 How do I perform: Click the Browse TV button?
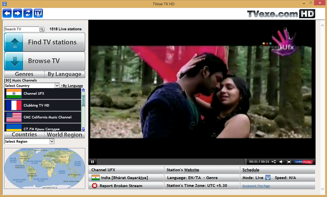coord(45,61)
